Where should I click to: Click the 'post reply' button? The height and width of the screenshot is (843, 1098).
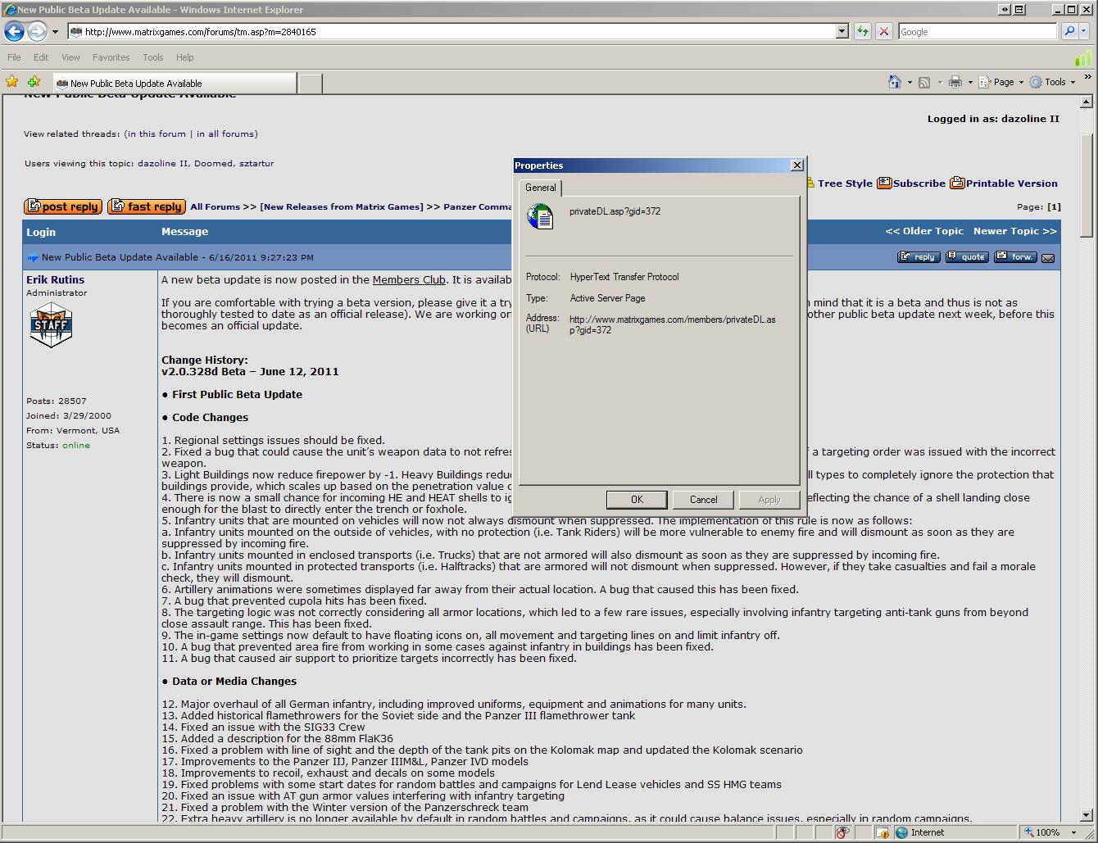[x=63, y=206]
